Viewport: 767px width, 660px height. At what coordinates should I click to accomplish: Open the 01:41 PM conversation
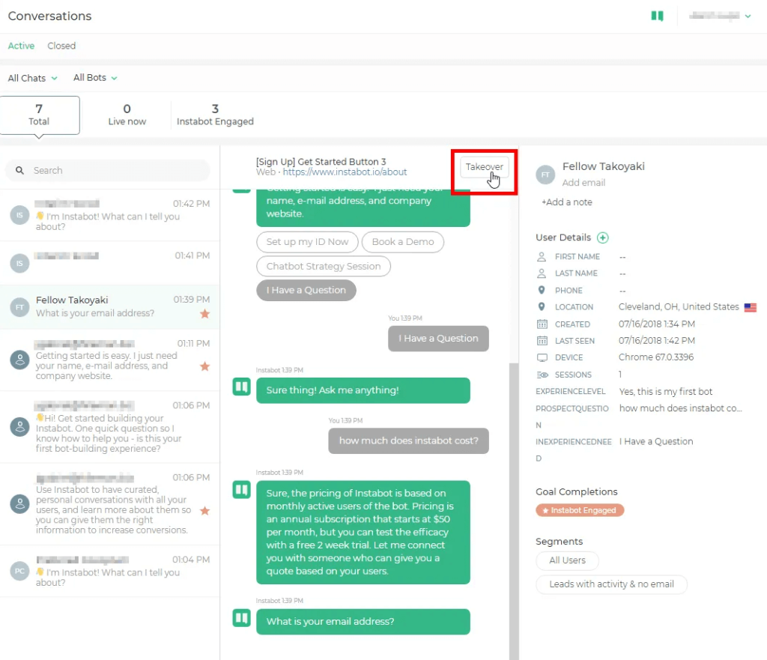109,263
